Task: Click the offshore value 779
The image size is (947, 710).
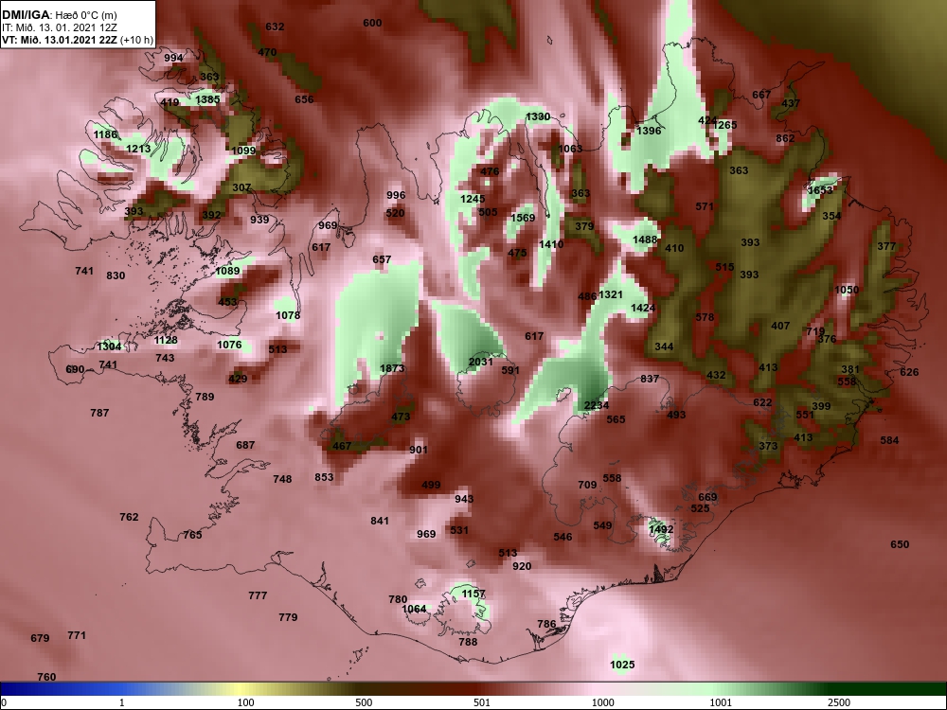Action: click(288, 617)
